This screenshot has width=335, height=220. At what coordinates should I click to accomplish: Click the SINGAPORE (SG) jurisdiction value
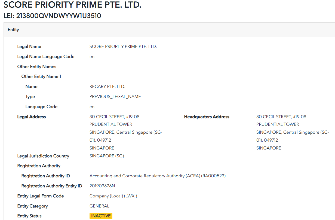tap(107, 156)
